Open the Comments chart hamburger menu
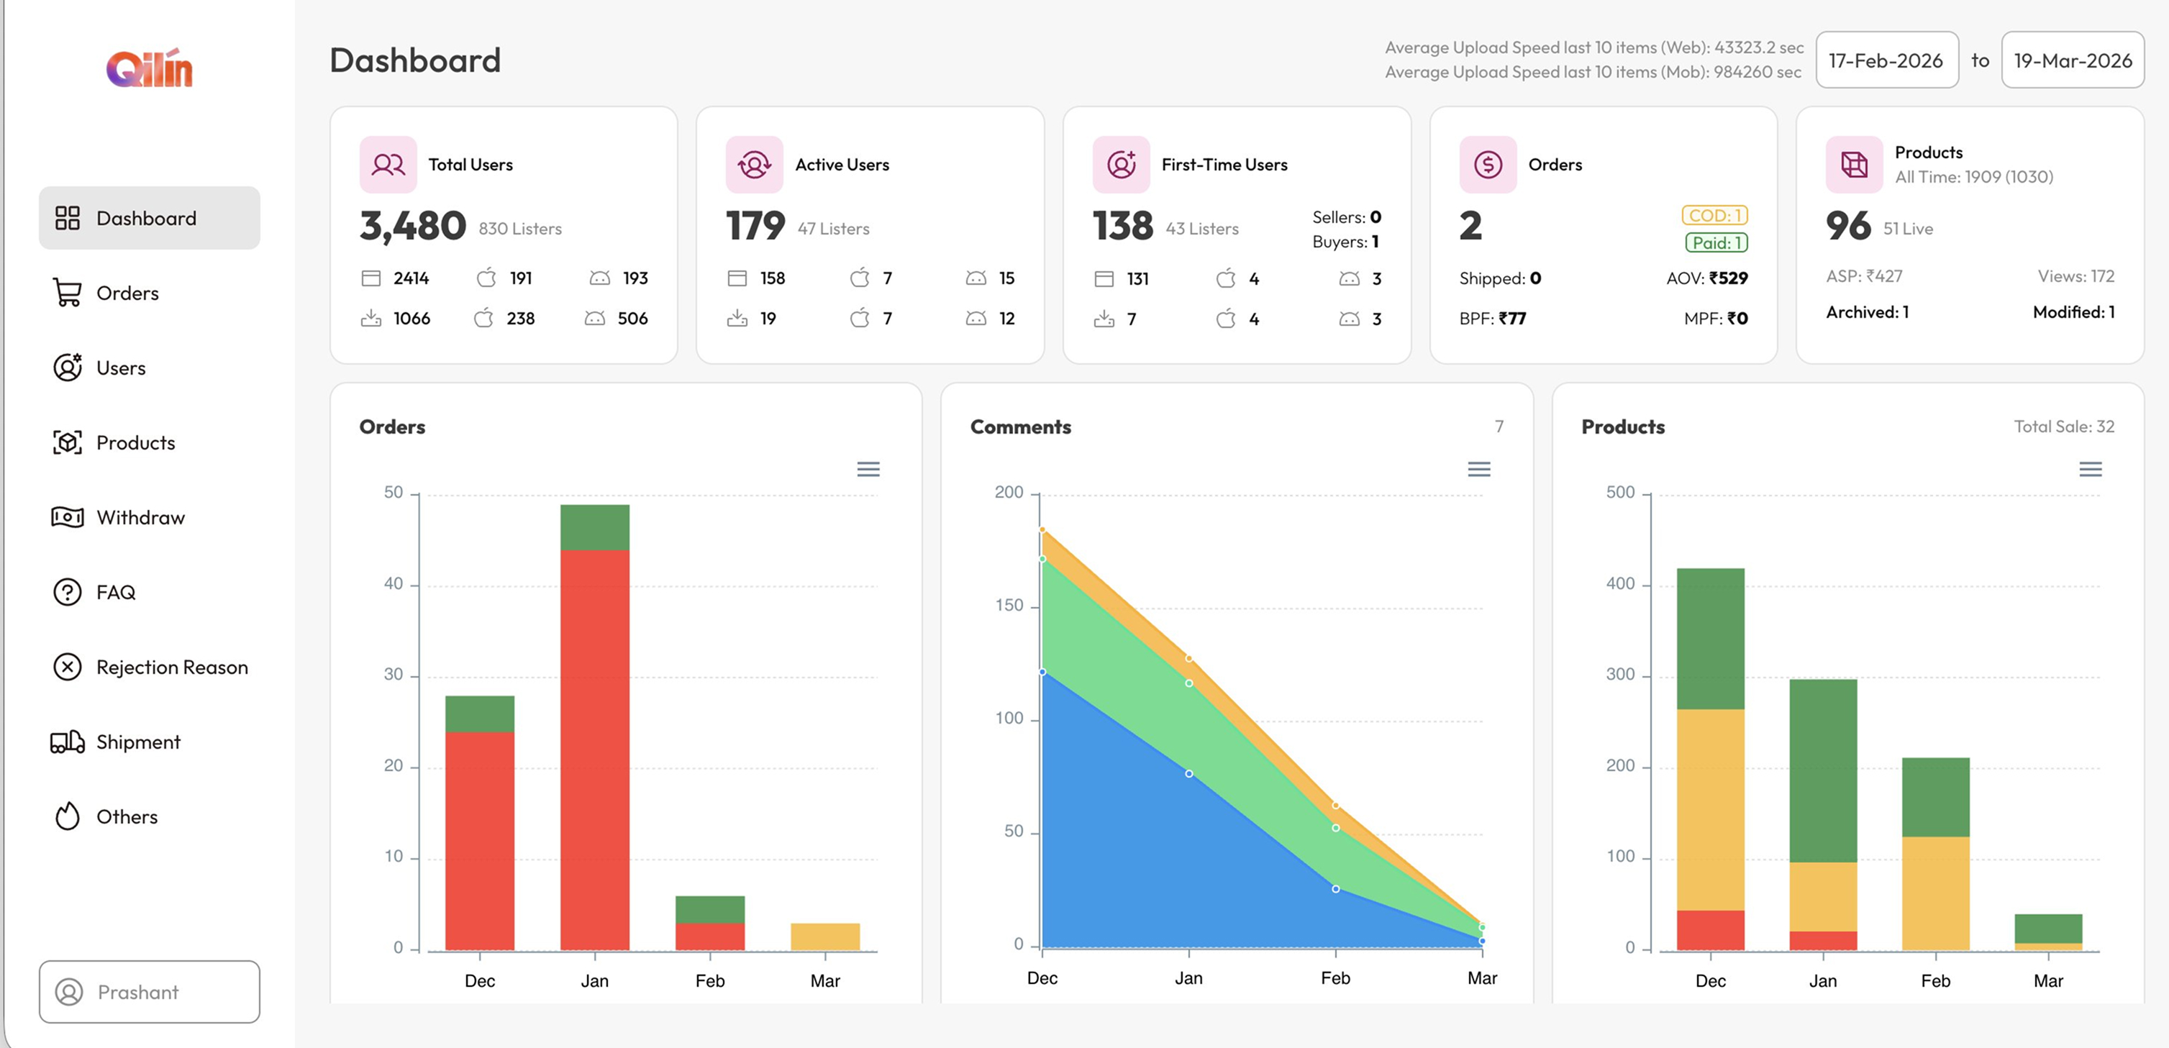Viewport: 2169px width, 1048px height. pos(1479,469)
